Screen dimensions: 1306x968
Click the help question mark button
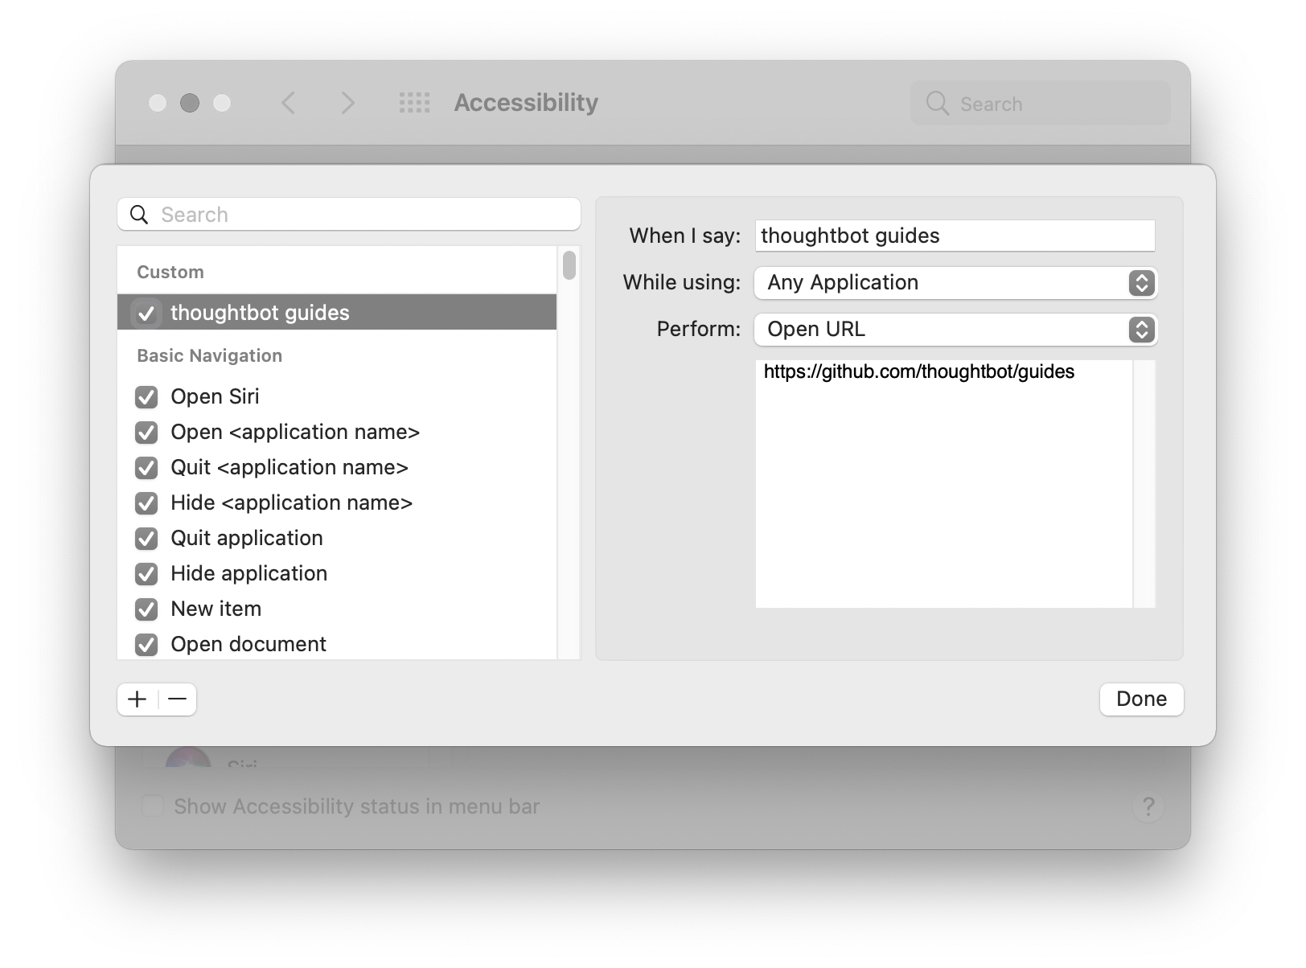1148,806
